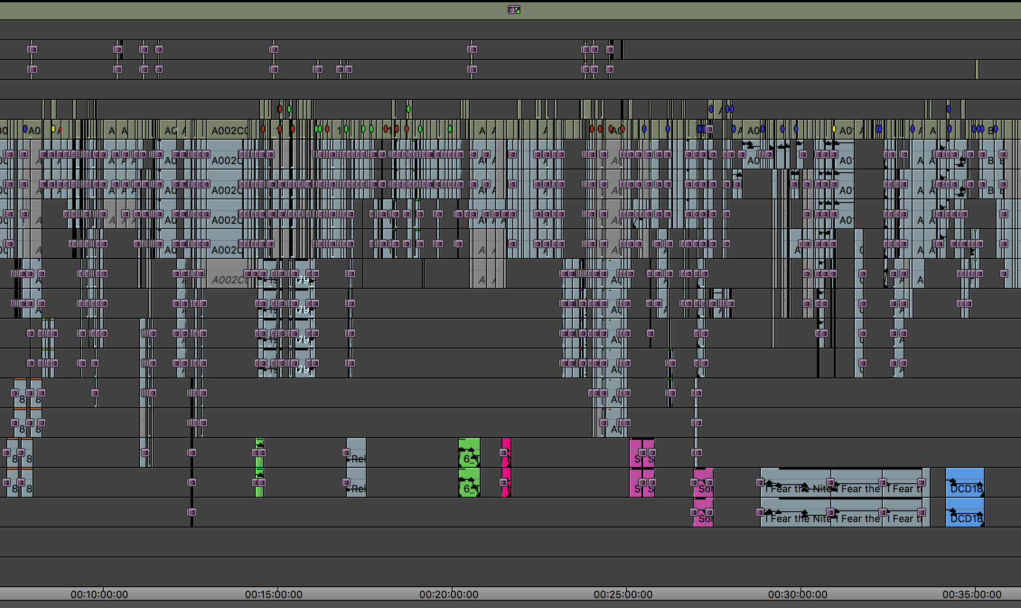Viewport: 1021px width, 608px height.
Task: Click the effect icon at start of the bottom Sor clip
Action: pyautogui.click(x=694, y=512)
